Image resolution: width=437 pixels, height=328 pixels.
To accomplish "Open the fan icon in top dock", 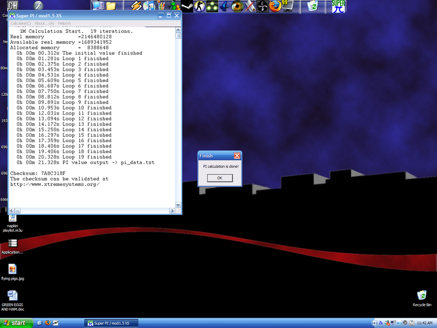I will [x=263, y=6].
